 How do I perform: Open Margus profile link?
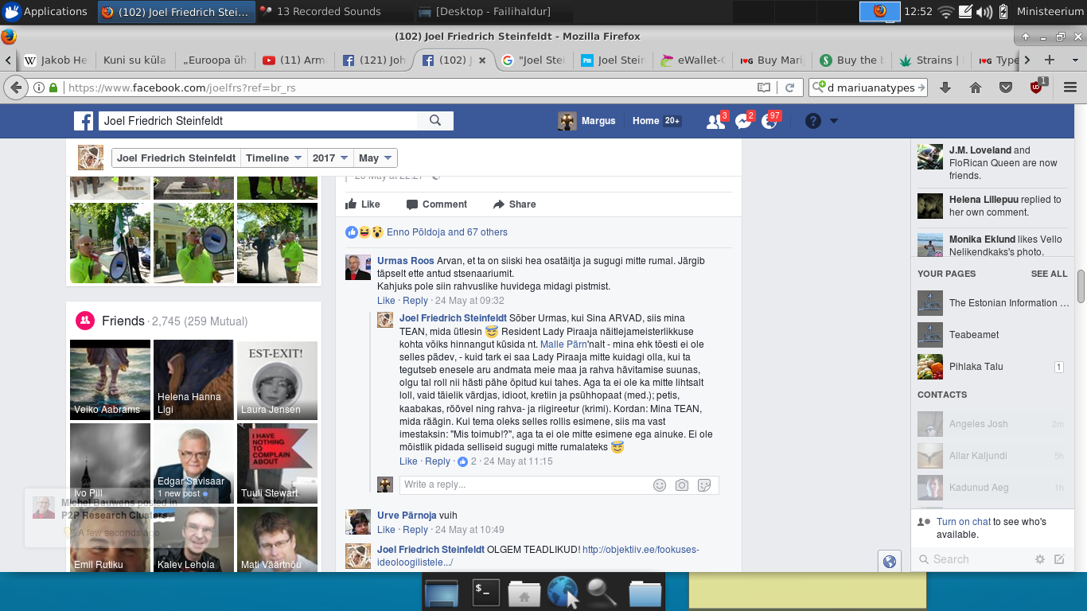[x=587, y=121]
